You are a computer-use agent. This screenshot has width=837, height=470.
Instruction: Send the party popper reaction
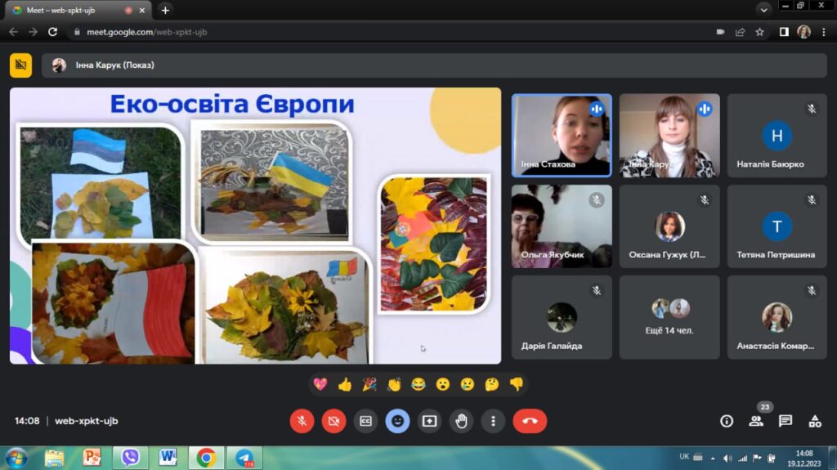pos(369,384)
